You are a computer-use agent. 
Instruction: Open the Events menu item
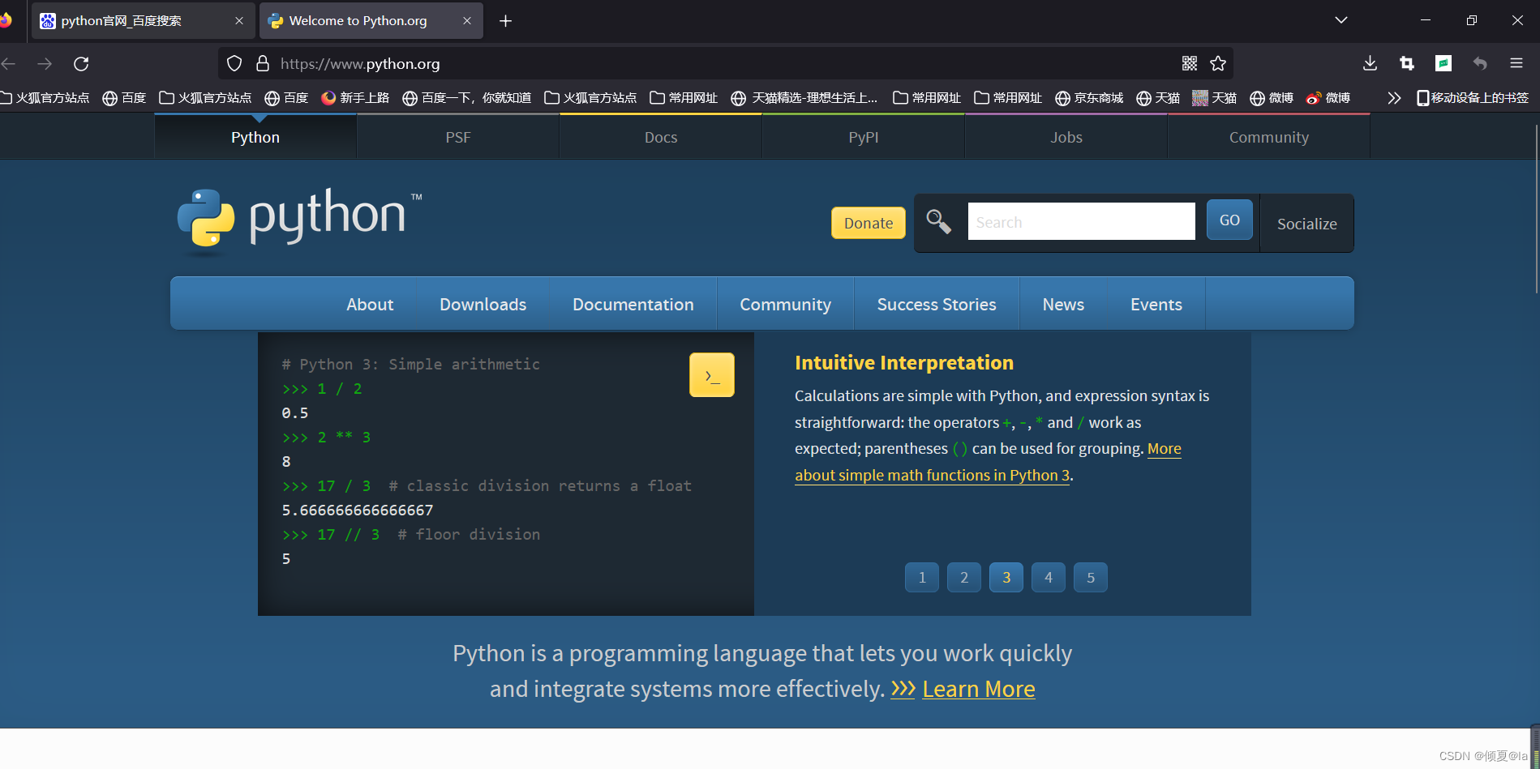pyautogui.click(x=1156, y=304)
